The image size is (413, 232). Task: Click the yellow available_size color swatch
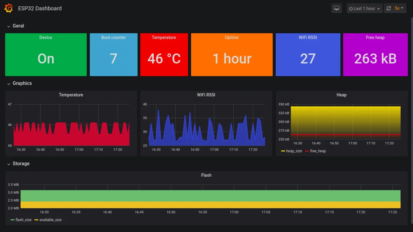[36, 220]
